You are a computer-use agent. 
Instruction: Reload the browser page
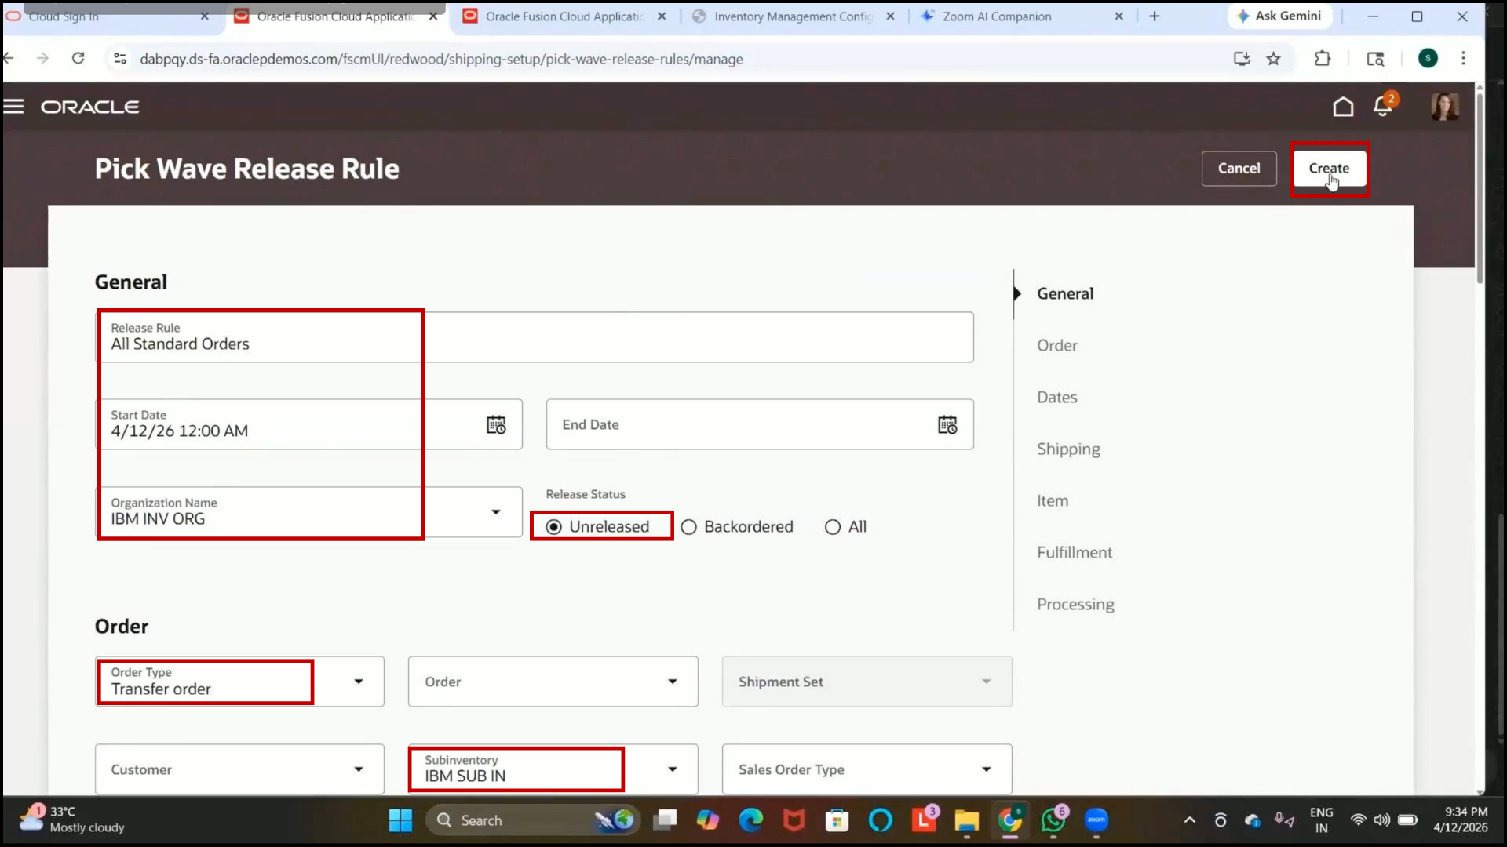point(78,58)
